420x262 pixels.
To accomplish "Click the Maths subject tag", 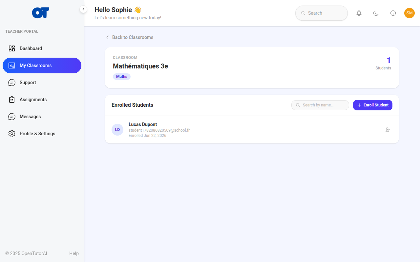I will [x=122, y=77].
